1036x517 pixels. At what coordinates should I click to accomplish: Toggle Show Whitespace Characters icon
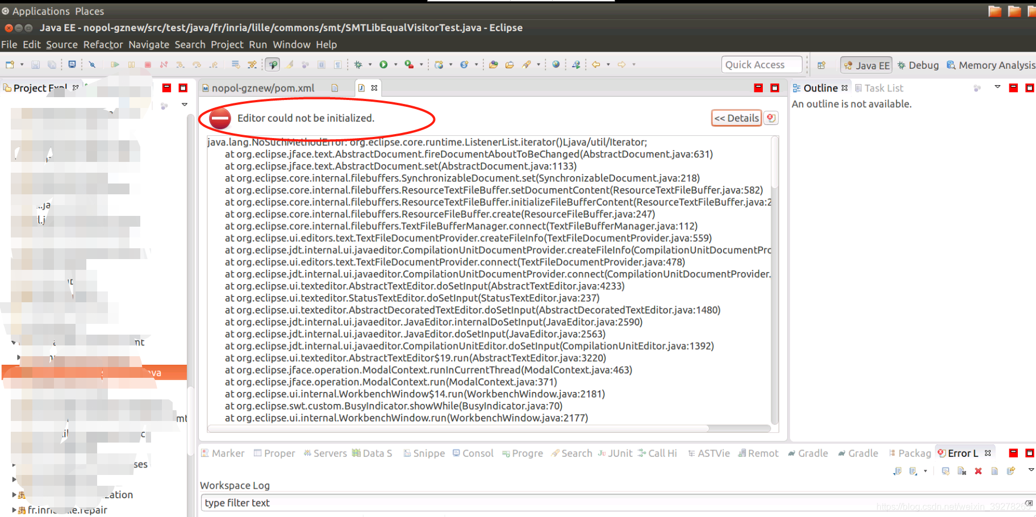(339, 64)
